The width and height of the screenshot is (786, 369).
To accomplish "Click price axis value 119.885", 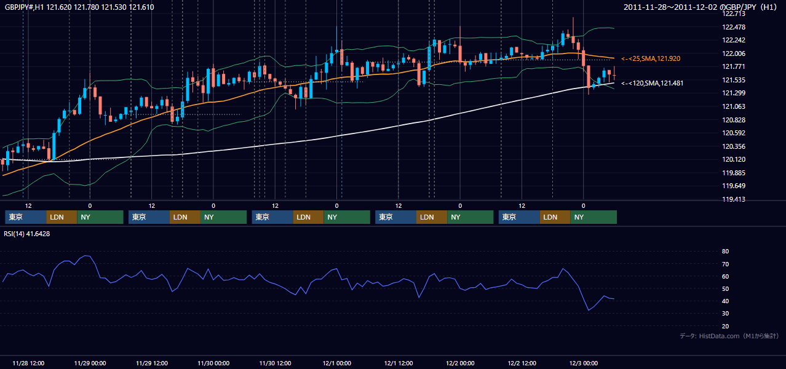I will pos(733,173).
